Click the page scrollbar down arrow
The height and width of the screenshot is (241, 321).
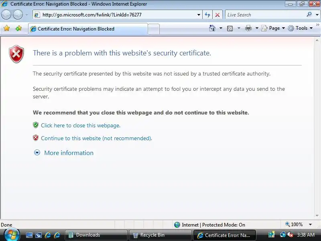(317, 216)
